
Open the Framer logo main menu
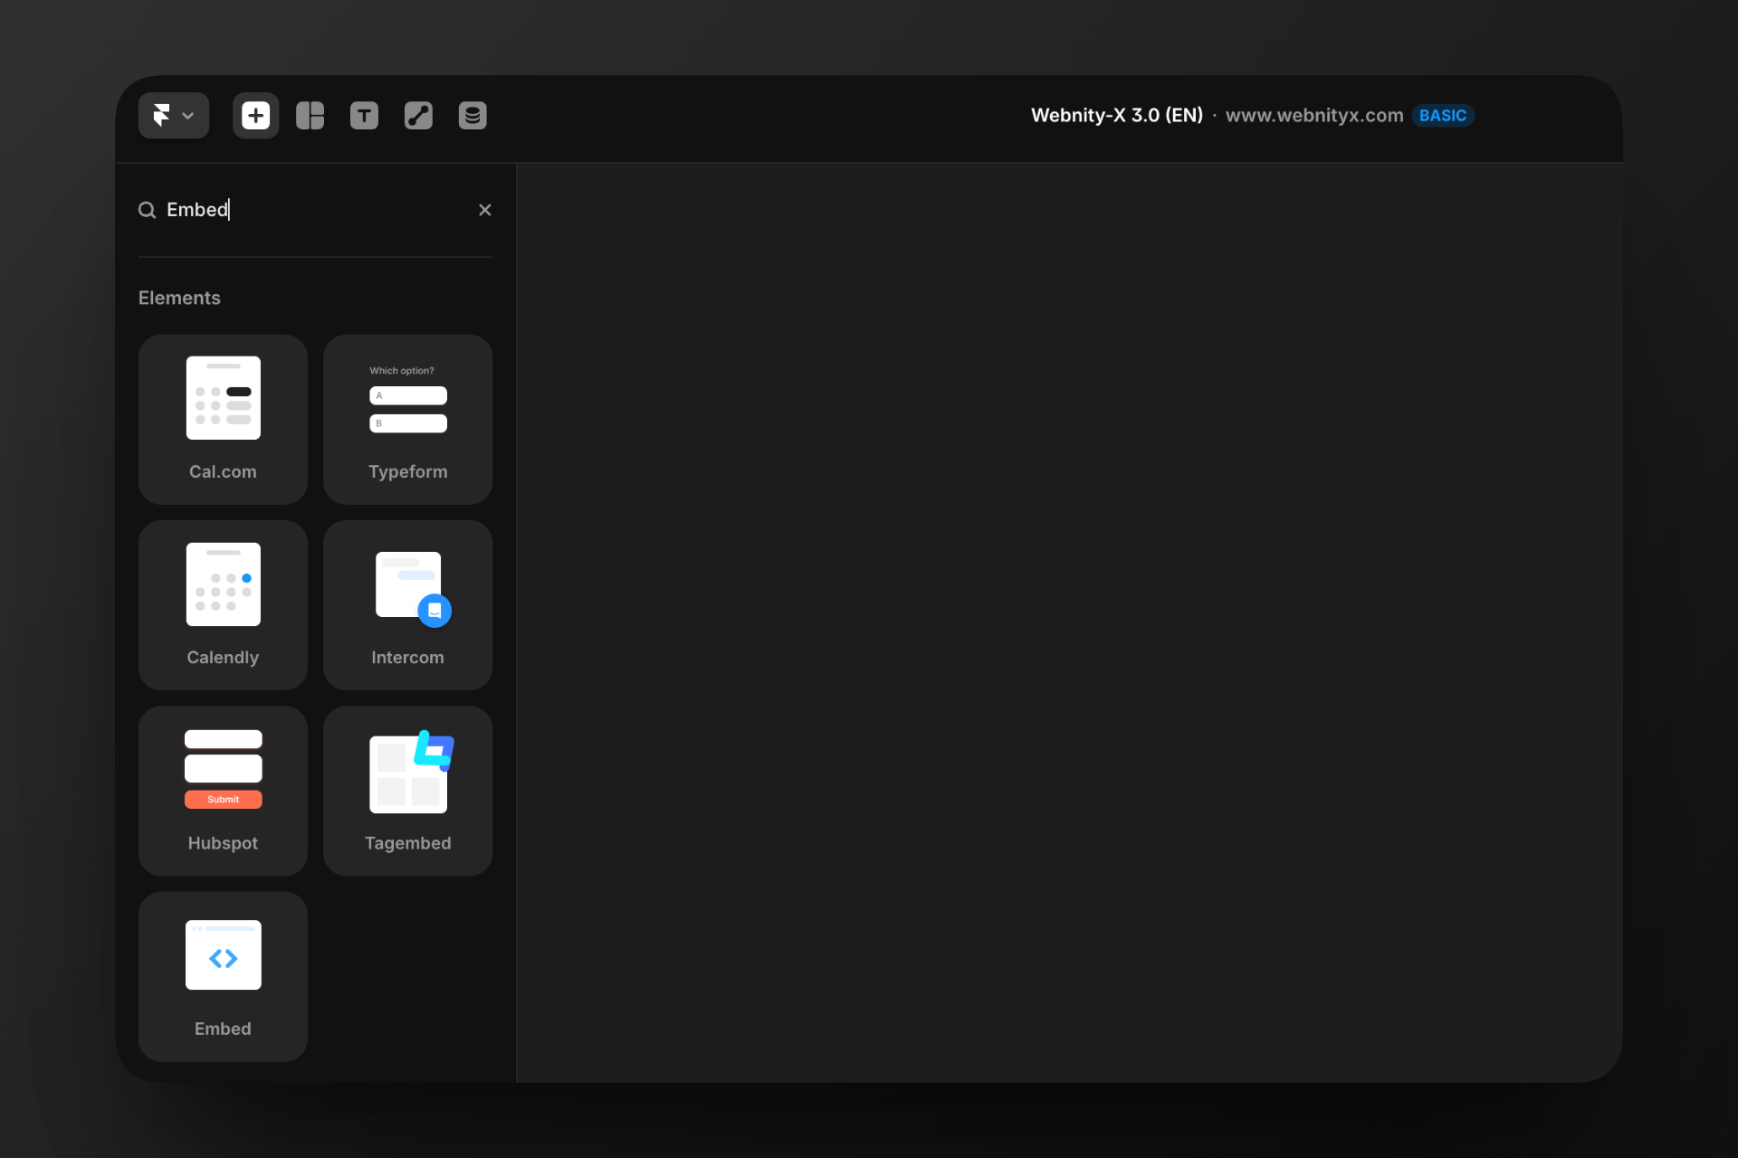pos(174,116)
